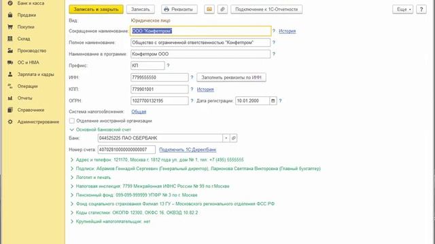435x244 pixels.
Task: Click into the Номер счета field
Action: pos(126,150)
